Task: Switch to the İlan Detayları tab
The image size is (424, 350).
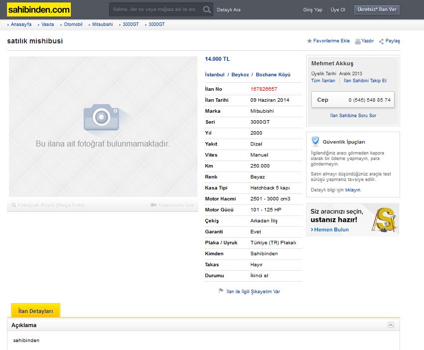Action: coord(35,311)
